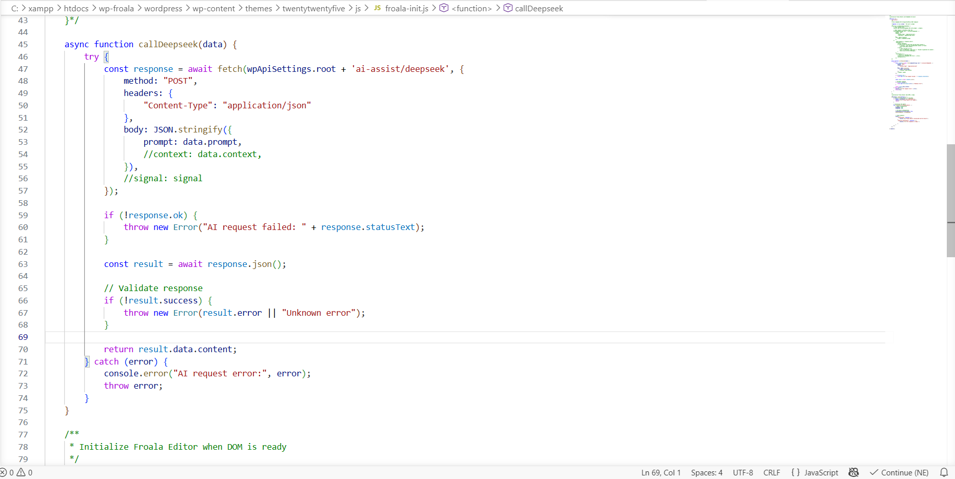Go to line via Ln 69, Col 1
955x479 pixels.
(661, 472)
